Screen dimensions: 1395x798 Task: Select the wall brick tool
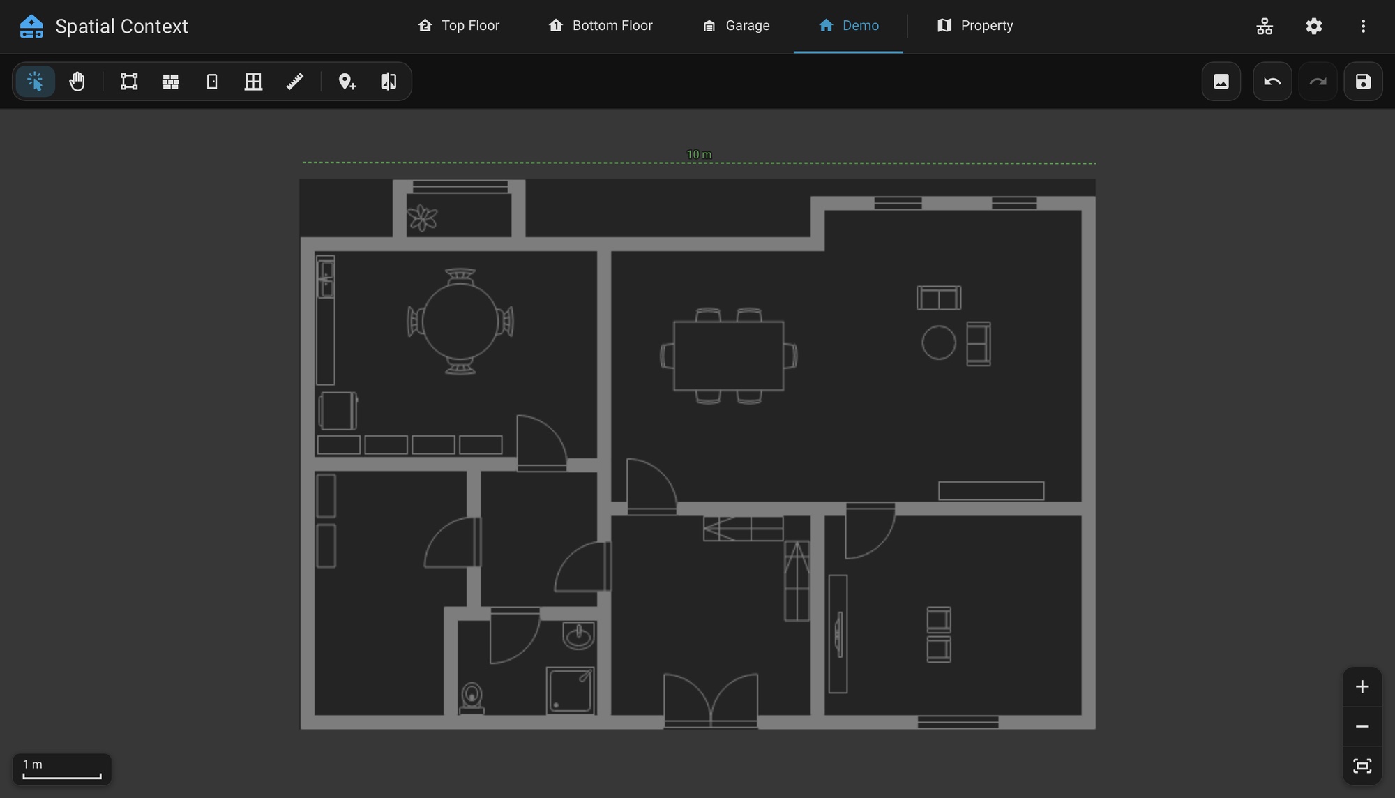[x=171, y=82]
